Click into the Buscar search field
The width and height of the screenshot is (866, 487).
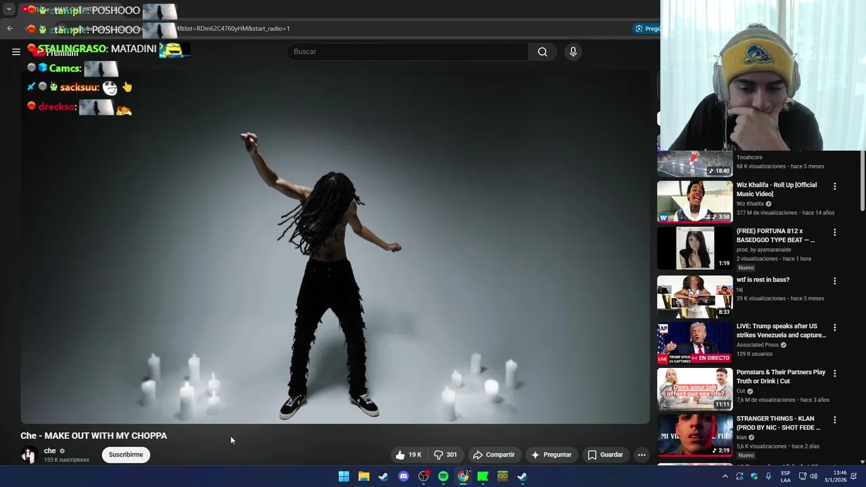click(408, 51)
